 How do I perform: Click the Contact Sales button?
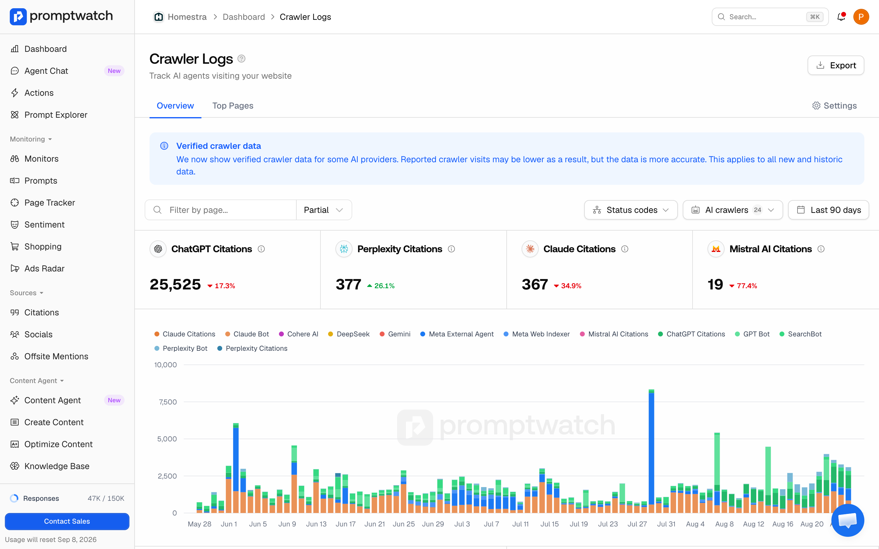coord(67,521)
